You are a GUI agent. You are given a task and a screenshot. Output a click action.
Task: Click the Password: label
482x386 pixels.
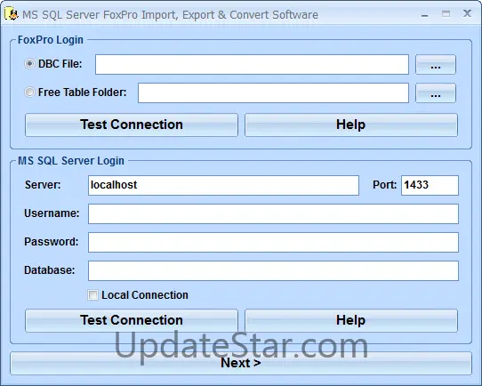[52, 242]
